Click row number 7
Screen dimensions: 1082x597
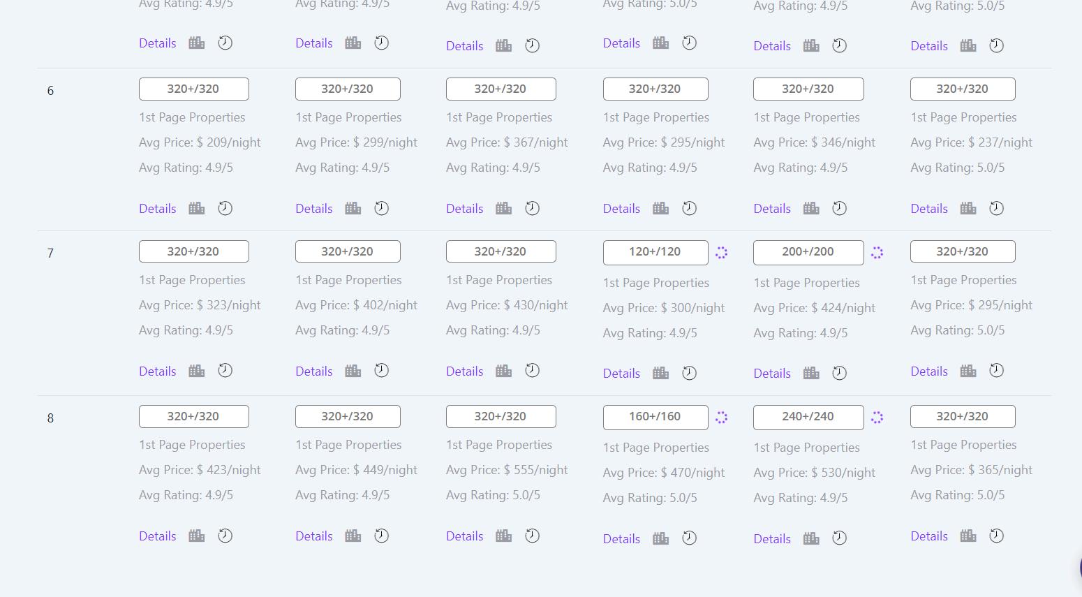point(50,253)
